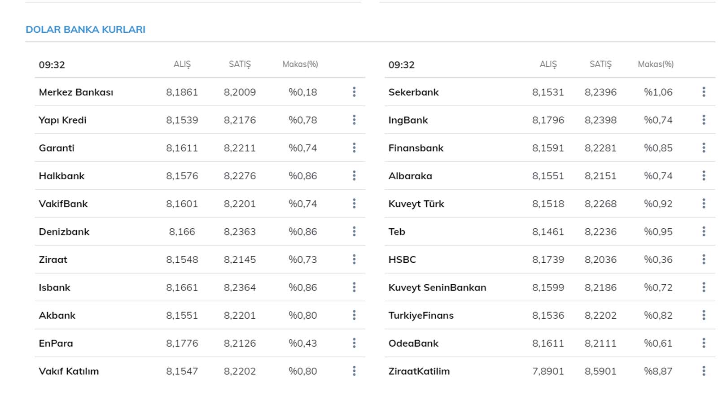Click the options icon for EnPara

(354, 343)
